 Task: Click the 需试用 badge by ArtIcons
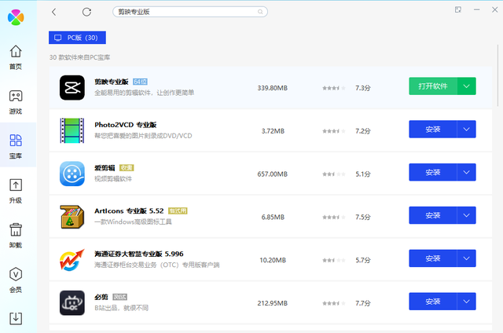(178, 211)
